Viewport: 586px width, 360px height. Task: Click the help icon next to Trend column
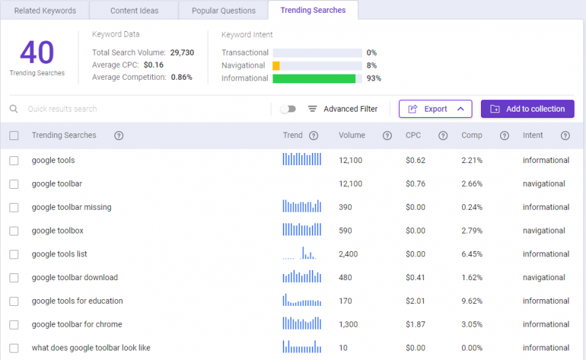tap(313, 136)
